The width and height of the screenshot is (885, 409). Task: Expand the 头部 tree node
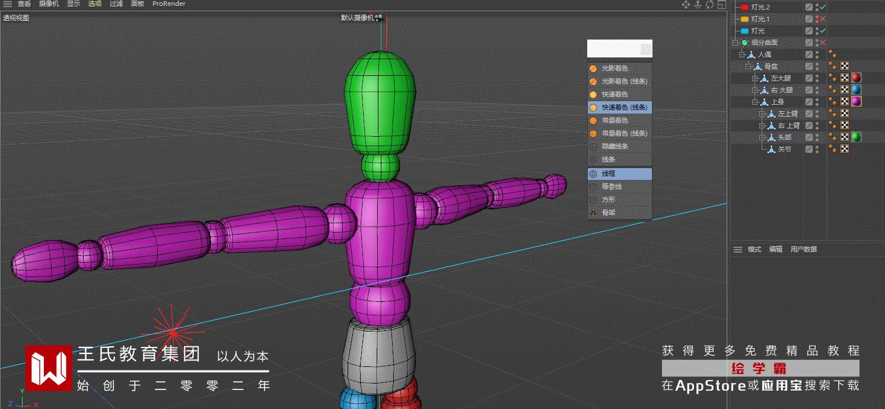pyautogui.click(x=762, y=137)
